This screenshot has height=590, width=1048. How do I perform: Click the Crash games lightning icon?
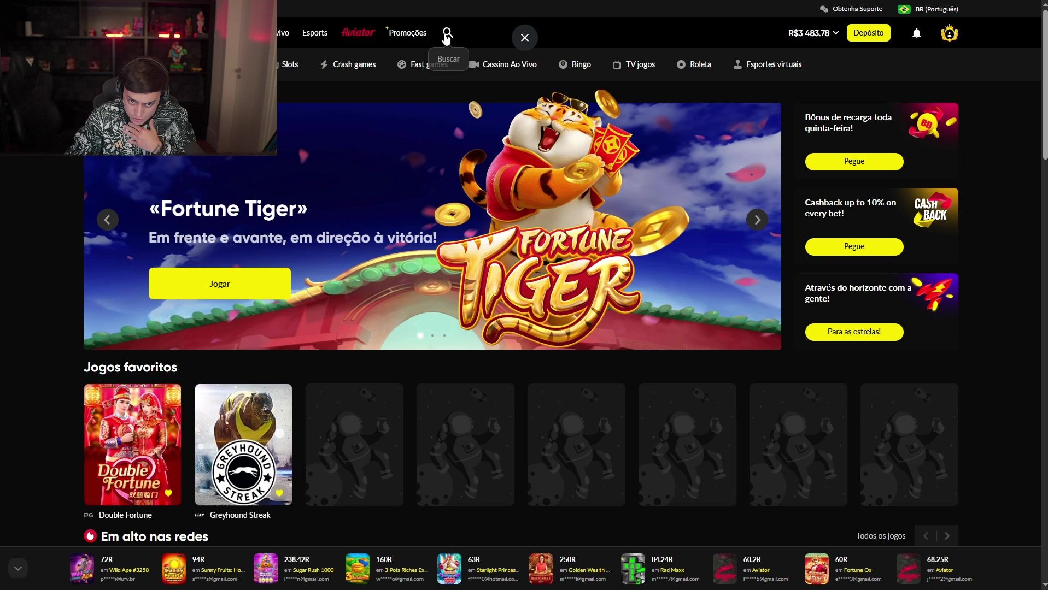tap(324, 64)
